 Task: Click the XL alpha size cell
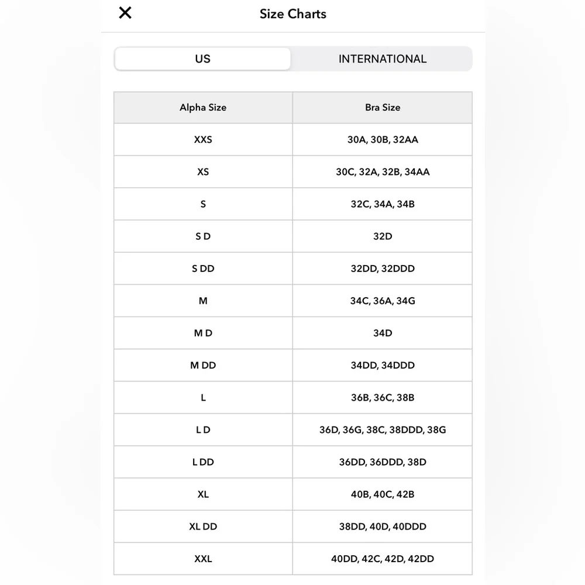point(203,494)
